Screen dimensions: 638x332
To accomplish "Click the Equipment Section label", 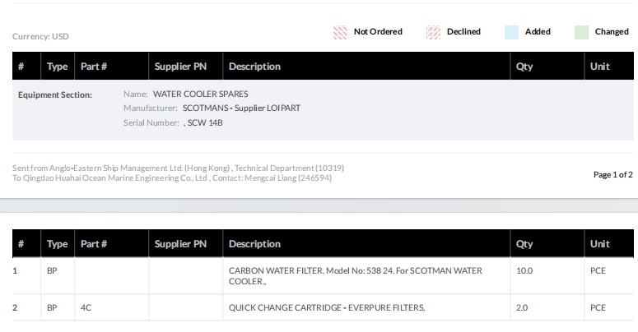I will 54,95.
